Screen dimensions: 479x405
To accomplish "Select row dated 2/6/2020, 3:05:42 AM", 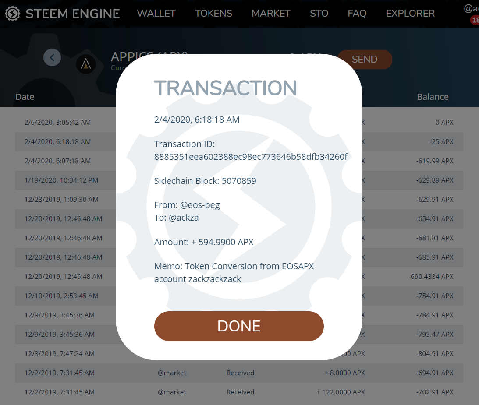I will click(239, 123).
